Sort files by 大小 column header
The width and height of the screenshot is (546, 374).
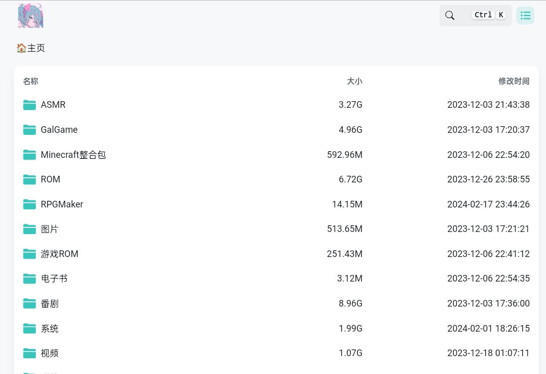354,81
